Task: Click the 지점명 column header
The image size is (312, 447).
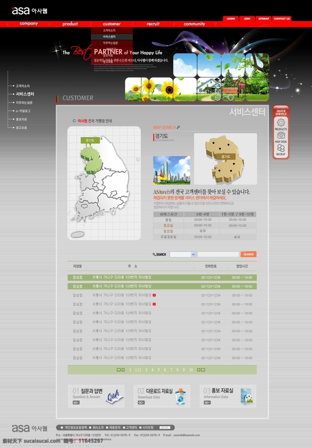Action: click(77, 266)
